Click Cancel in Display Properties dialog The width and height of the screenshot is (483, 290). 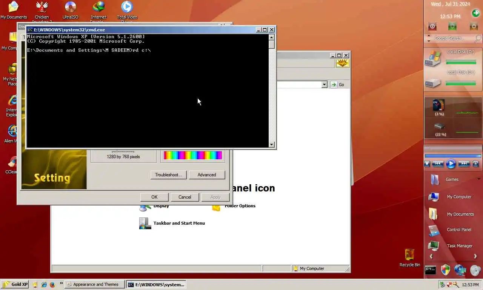pyautogui.click(x=185, y=197)
